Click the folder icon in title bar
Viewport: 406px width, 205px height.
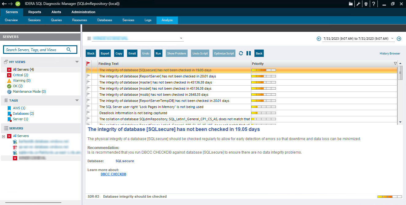(351, 4)
